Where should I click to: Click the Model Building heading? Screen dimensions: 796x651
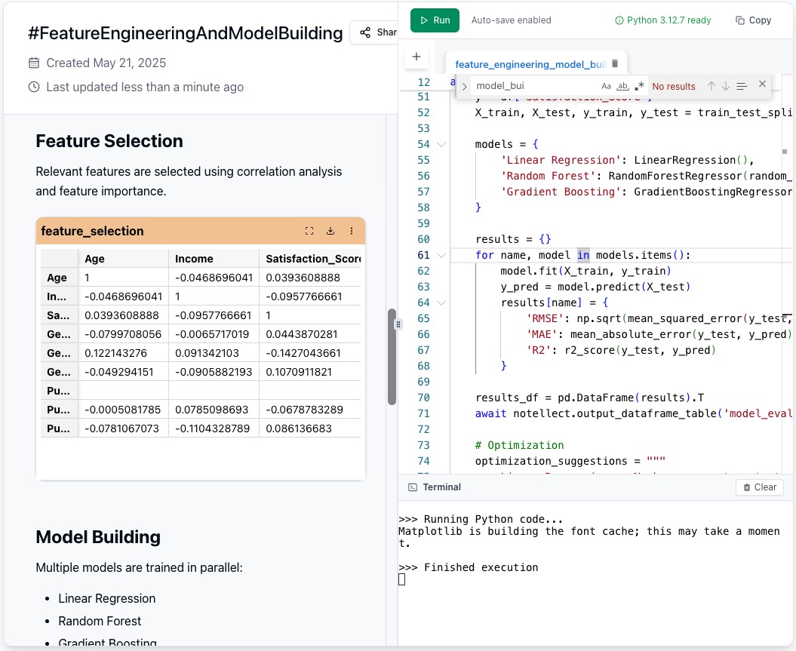pyautogui.click(x=98, y=537)
